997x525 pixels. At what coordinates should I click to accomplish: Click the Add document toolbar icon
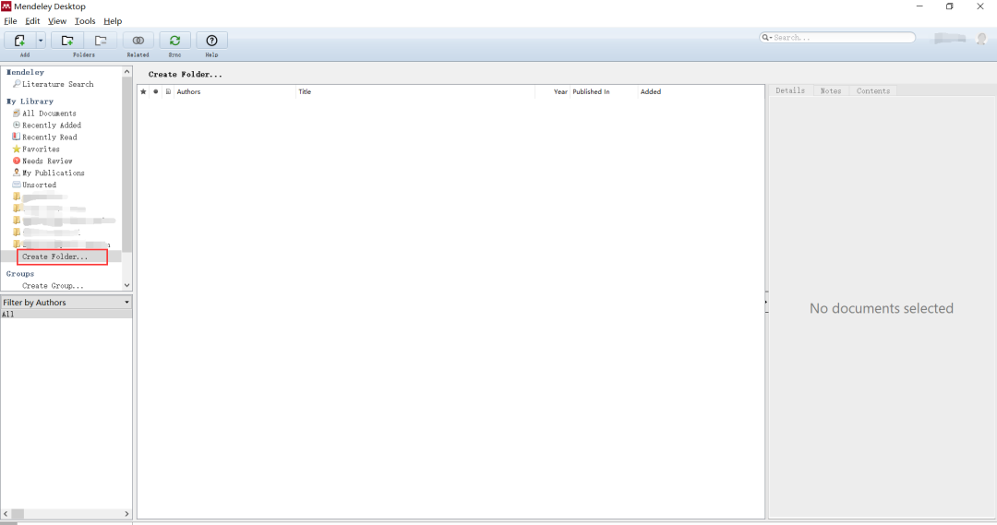19,40
